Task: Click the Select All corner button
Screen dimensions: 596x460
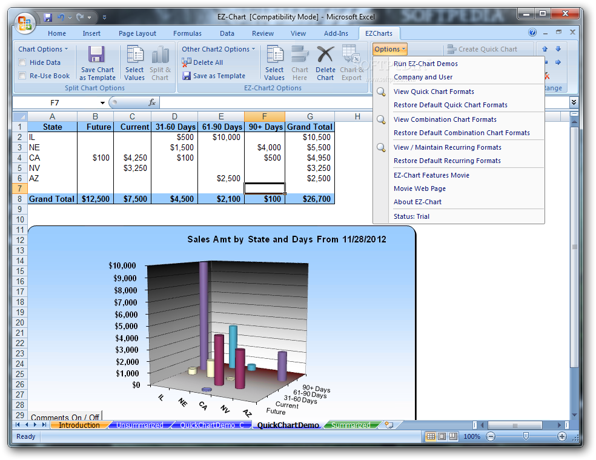Action: 20,116
